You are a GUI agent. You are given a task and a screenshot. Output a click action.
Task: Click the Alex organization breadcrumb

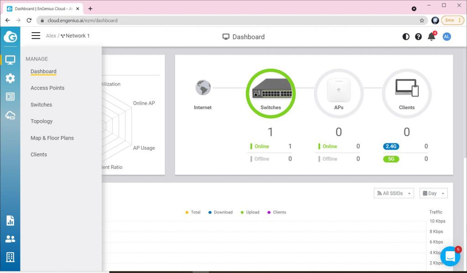pyautogui.click(x=51, y=35)
